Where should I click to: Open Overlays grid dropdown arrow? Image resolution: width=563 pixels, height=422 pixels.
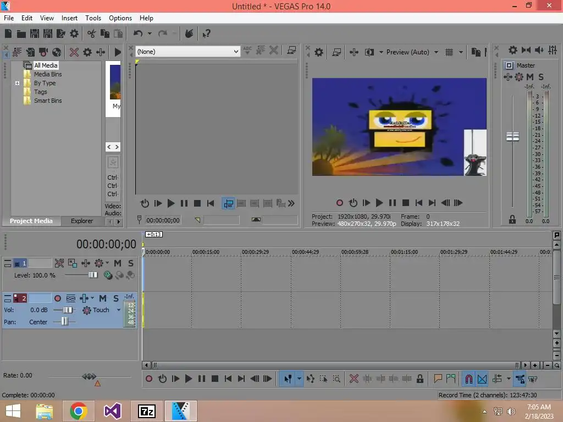point(461,52)
